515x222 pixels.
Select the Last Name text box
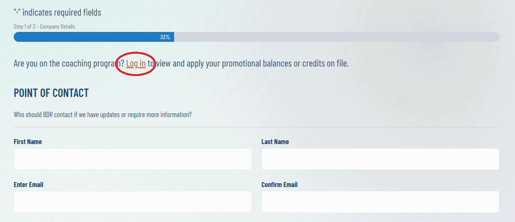[x=380, y=159]
